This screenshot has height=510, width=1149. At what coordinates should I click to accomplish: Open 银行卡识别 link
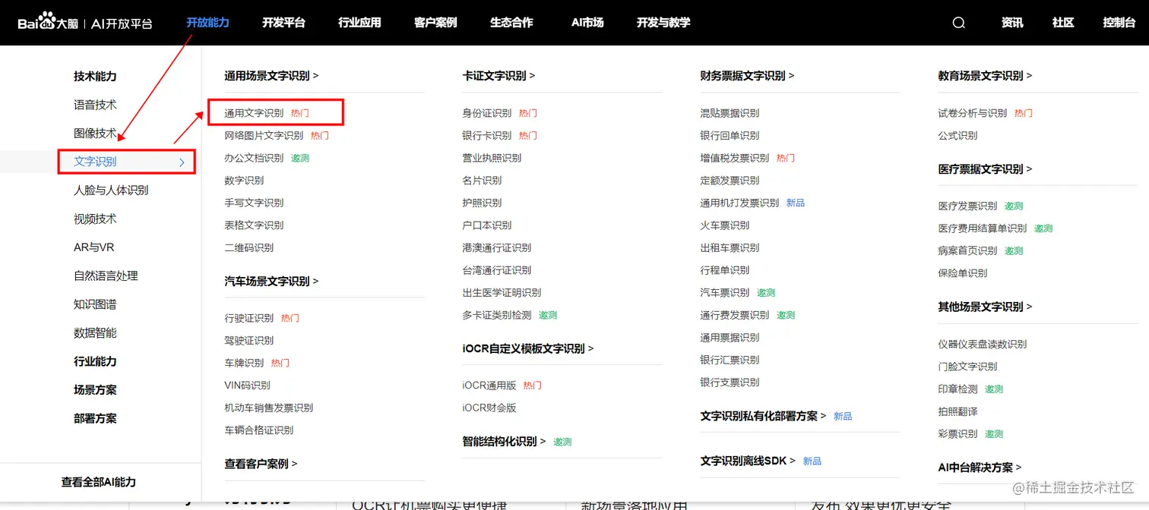(x=486, y=136)
